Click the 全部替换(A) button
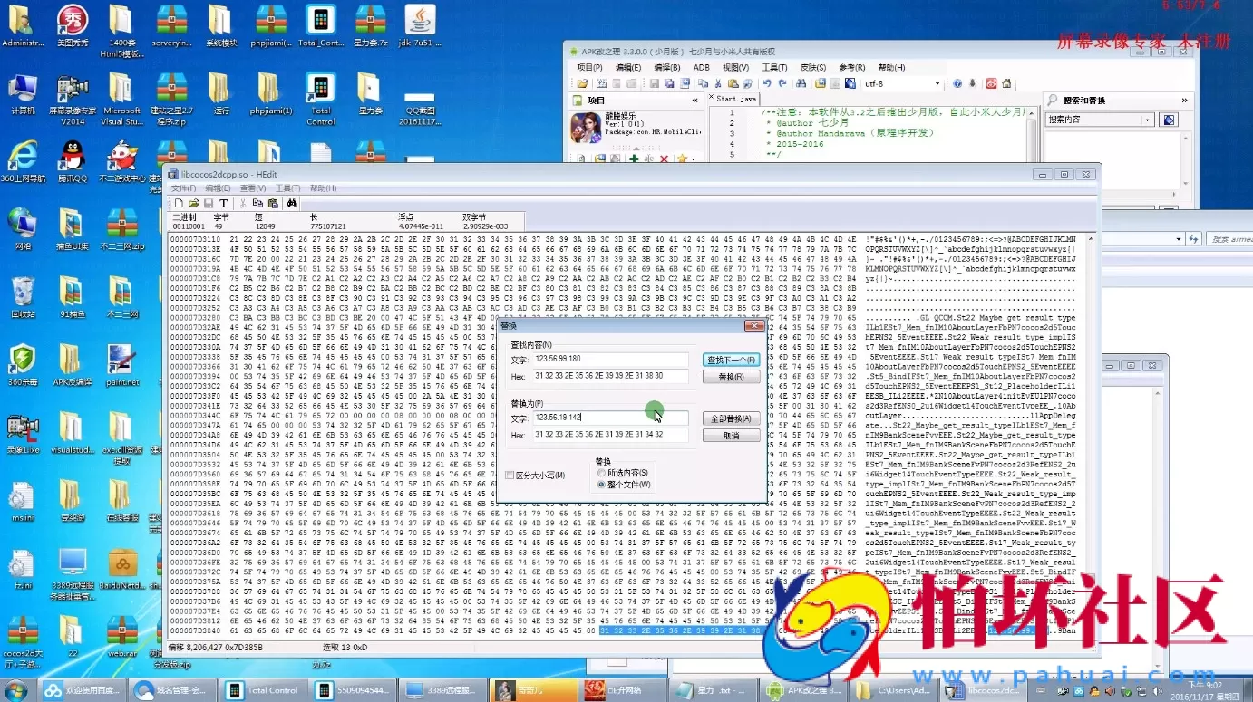The image size is (1253, 702). [x=731, y=418]
